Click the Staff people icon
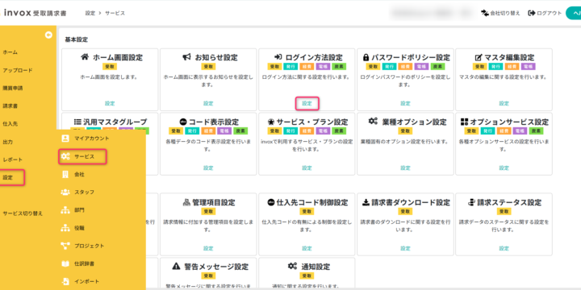This screenshot has width=581, height=290. (65, 192)
